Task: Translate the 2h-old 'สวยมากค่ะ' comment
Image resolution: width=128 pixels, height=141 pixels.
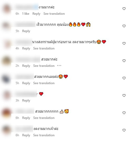Action: 44,66
